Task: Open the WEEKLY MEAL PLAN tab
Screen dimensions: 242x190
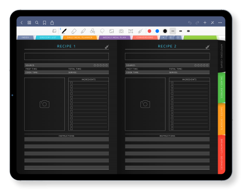Action: [x=114, y=37]
